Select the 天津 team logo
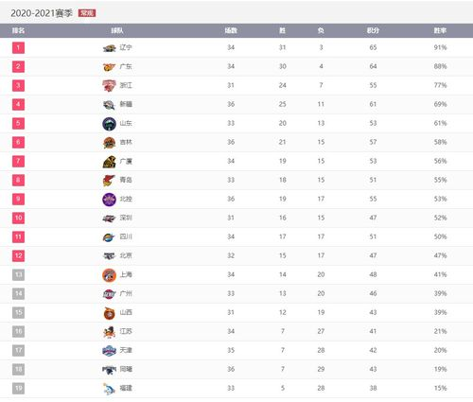473x402 pixels. 109,351
